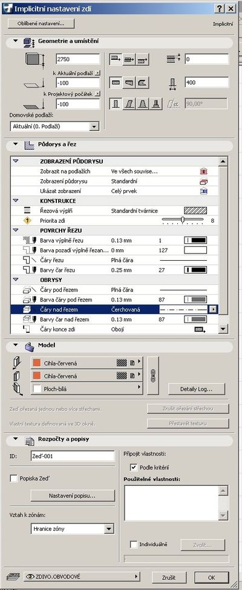Uncheck the Podle kritérií checkbox

133,467
